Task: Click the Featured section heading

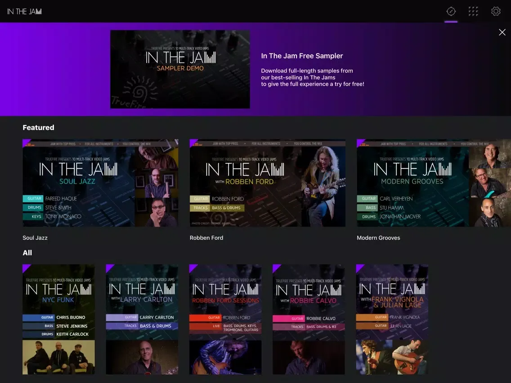Action: tap(38, 128)
